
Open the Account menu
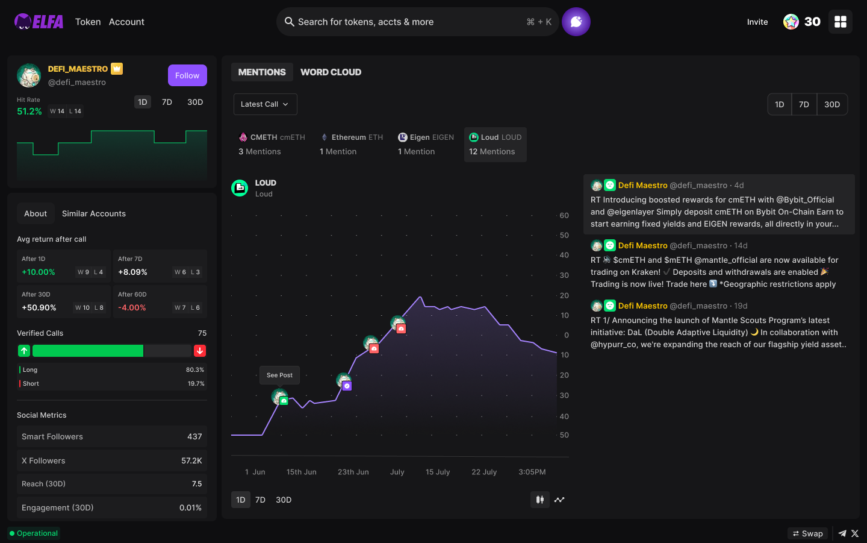[126, 22]
